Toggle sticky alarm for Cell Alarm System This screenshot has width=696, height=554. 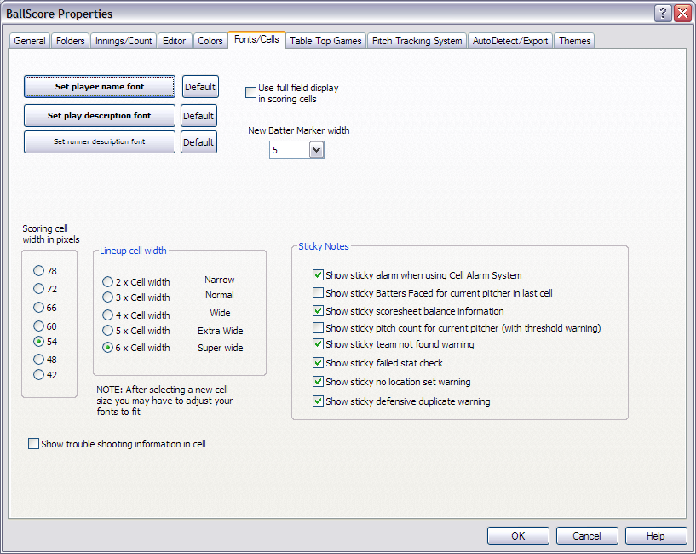coord(318,275)
